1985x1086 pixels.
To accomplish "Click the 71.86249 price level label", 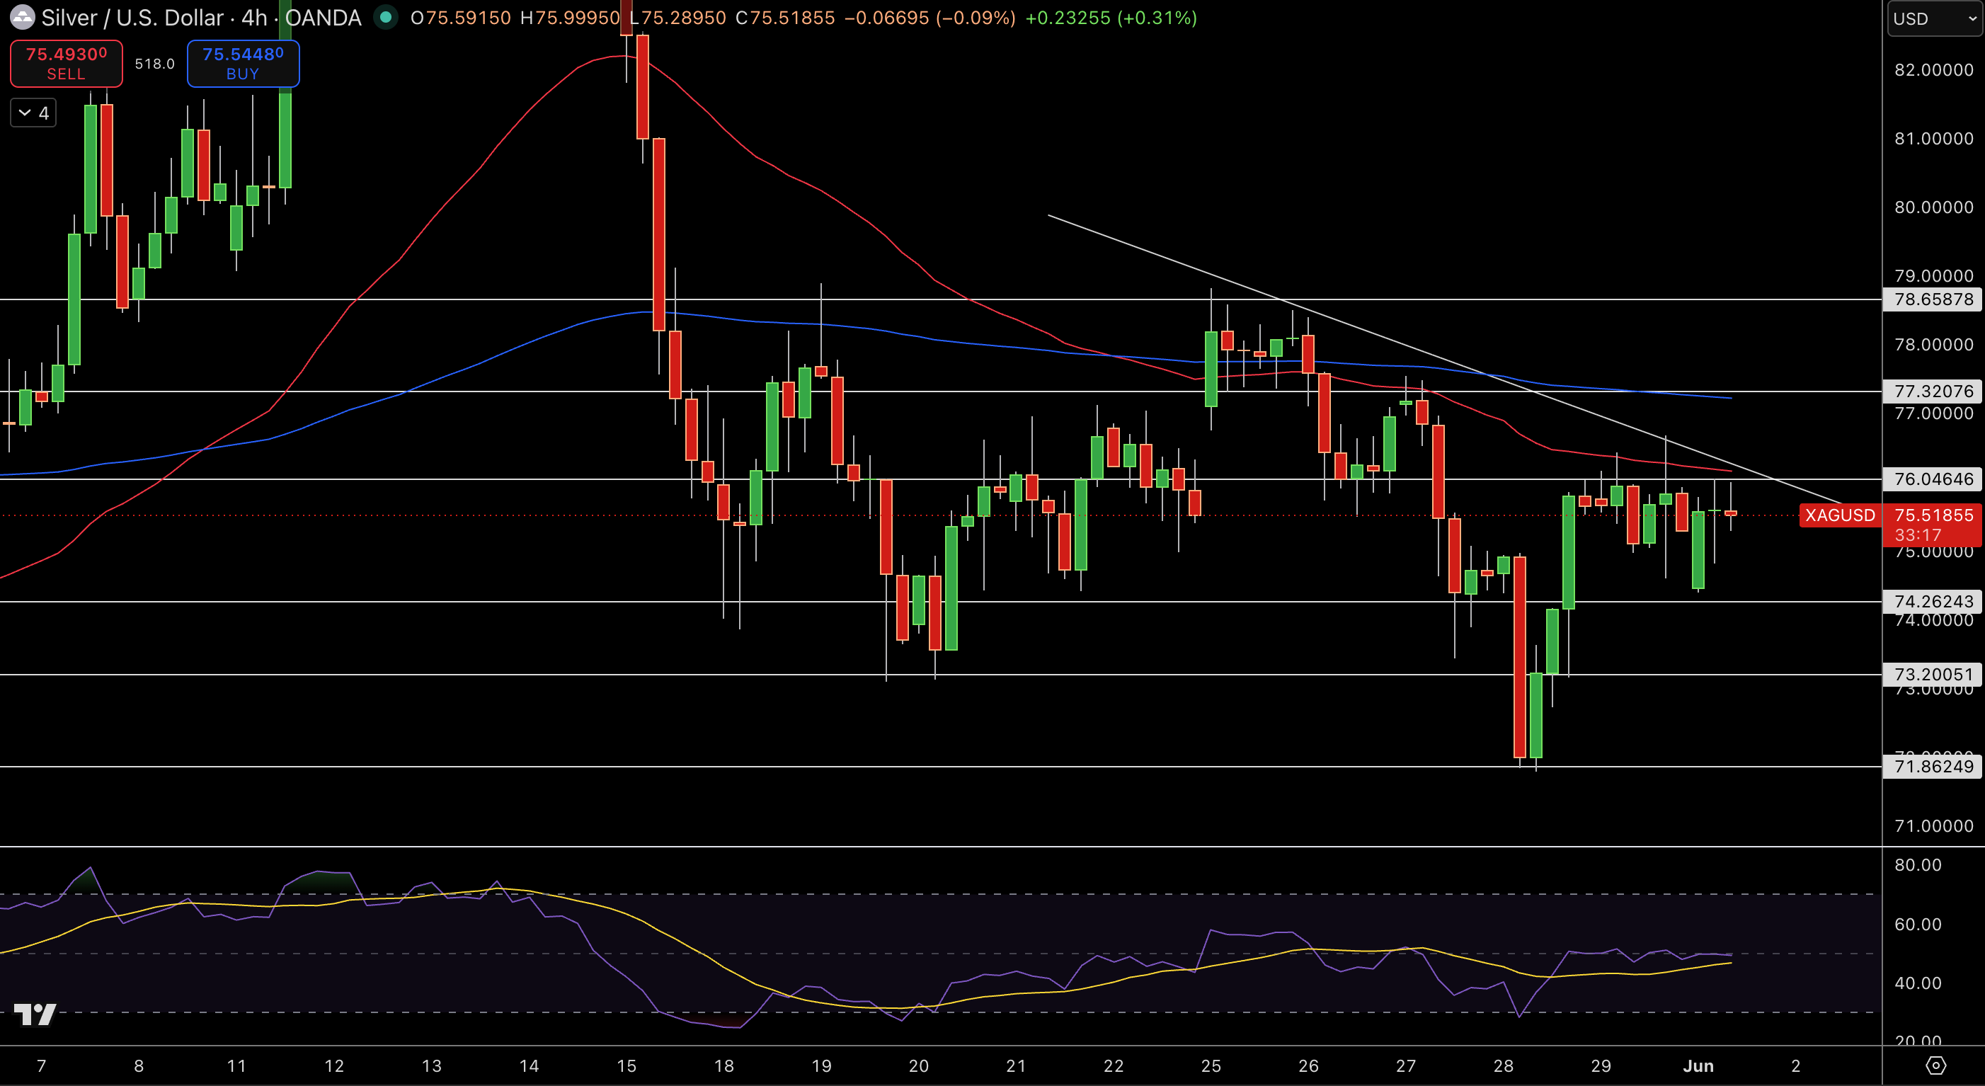I will tap(1932, 766).
